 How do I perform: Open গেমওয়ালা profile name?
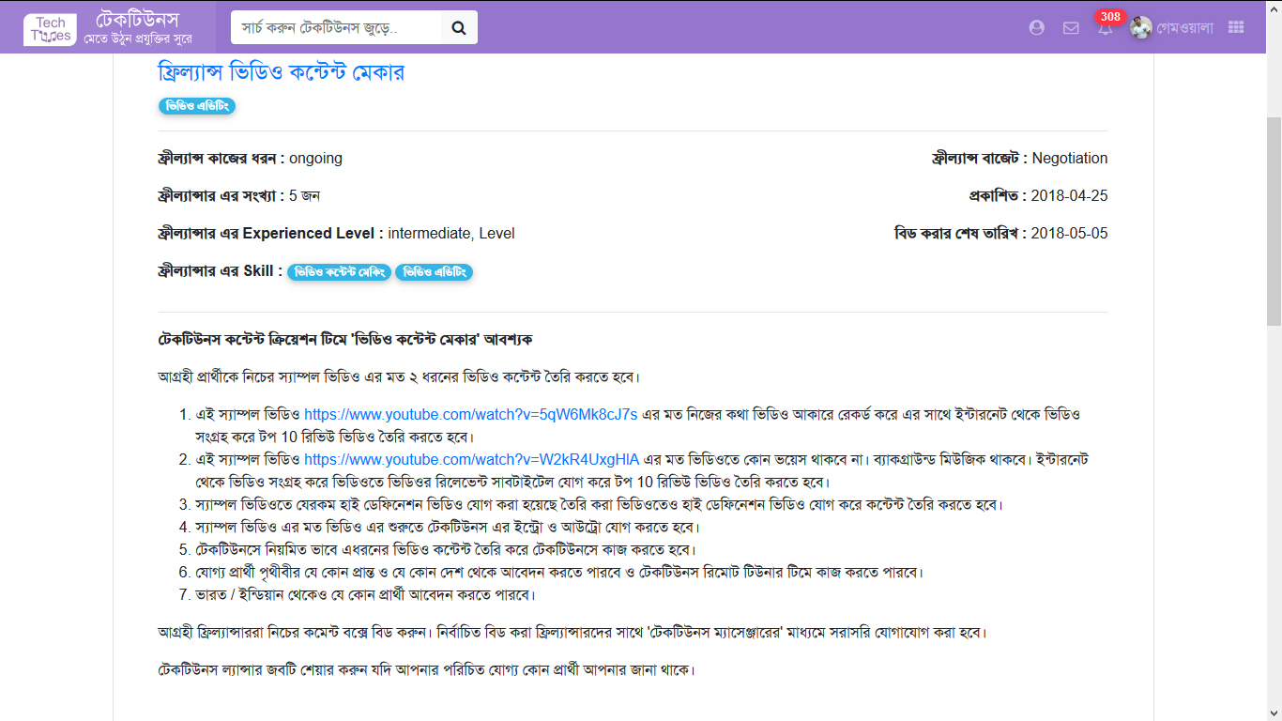click(1185, 27)
